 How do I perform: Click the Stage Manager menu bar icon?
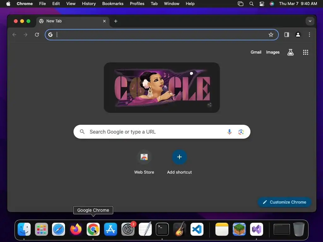coord(240,4)
